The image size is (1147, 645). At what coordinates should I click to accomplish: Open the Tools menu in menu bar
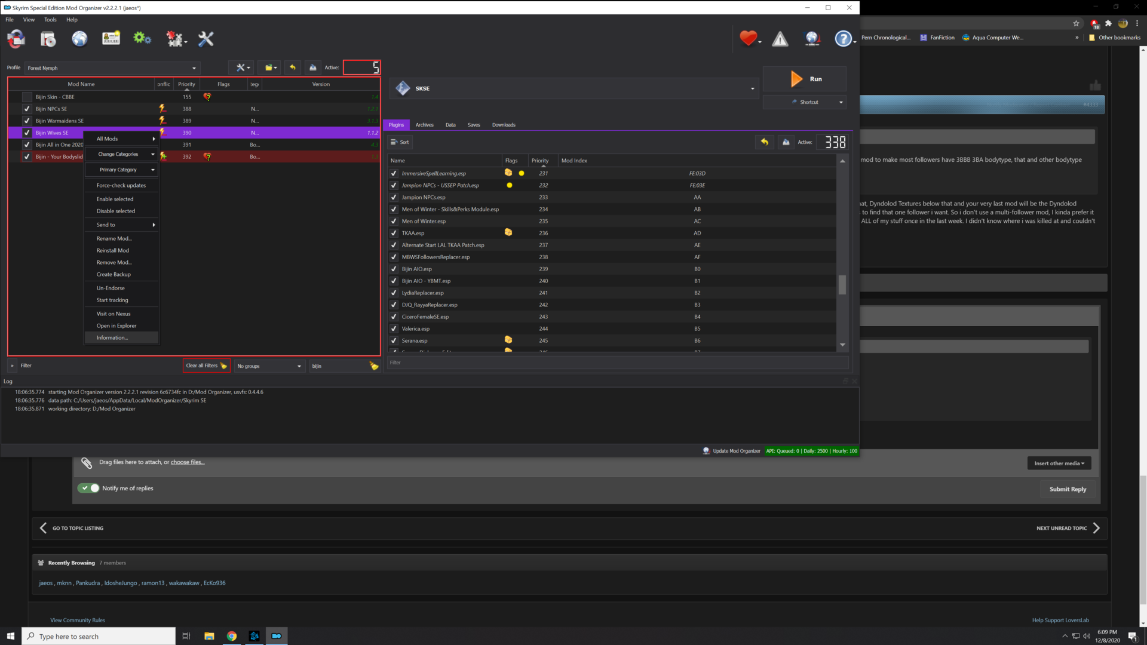[50, 20]
